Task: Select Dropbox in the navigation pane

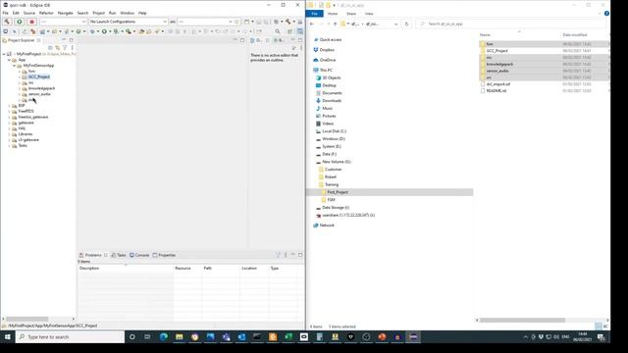Action: coord(324,50)
